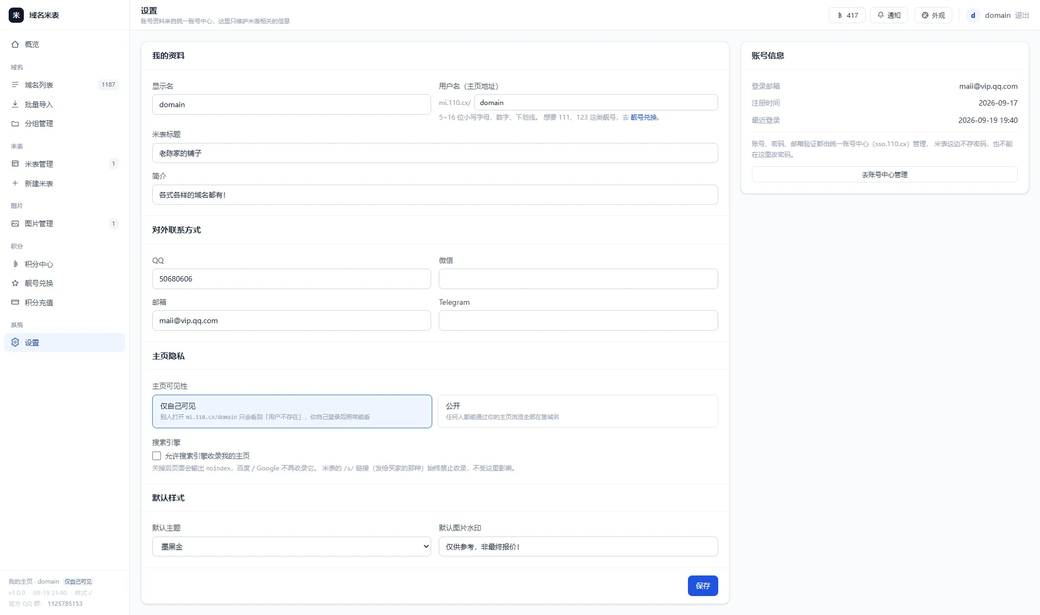Click the user avatar letter d
Screen dimensions: 1040x615
pyautogui.click(x=973, y=15)
